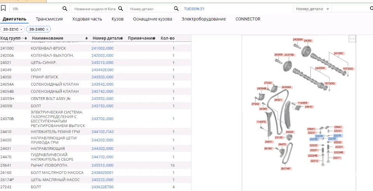Screen dimensions: 373x191
Task: Click the model name search magnifier icon
Action: pos(120,9)
